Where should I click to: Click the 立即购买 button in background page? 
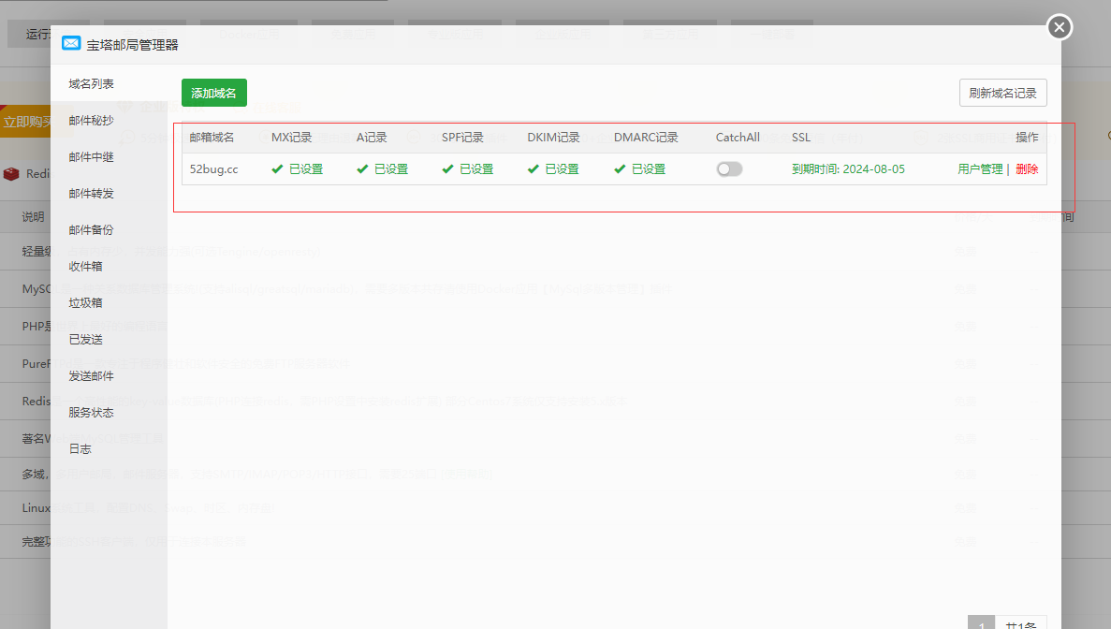pos(26,121)
